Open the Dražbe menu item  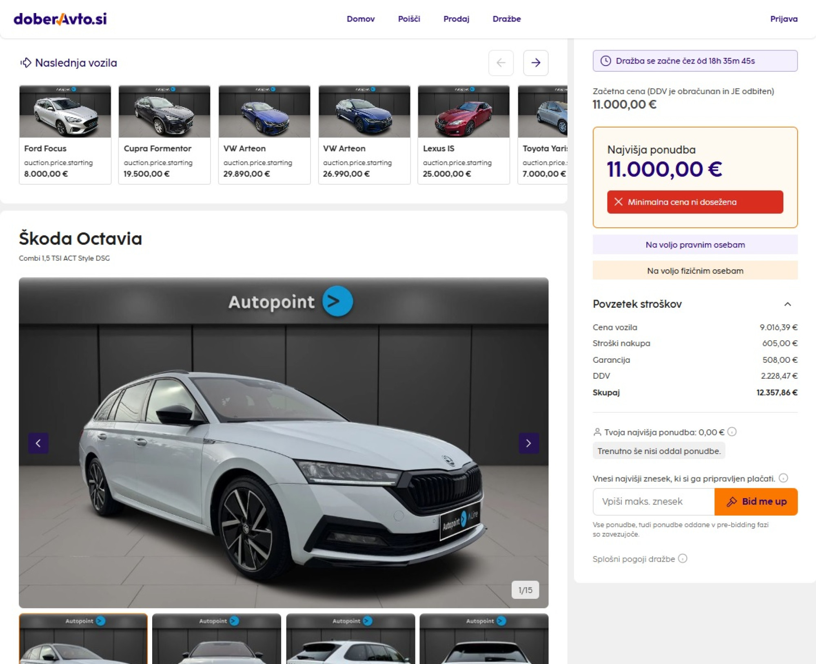[506, 19]
